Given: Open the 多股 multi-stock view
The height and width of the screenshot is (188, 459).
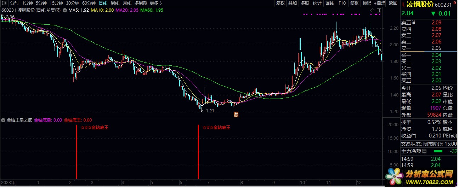Looking at the screenshot, I should 305,3.
